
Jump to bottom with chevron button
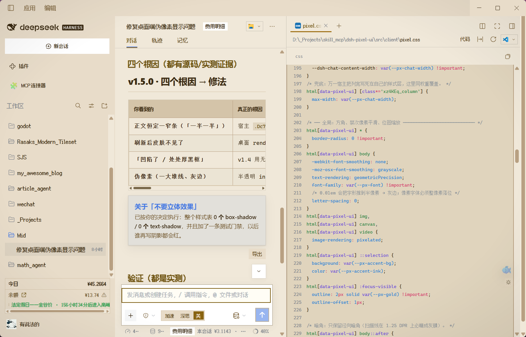point(259,271)
